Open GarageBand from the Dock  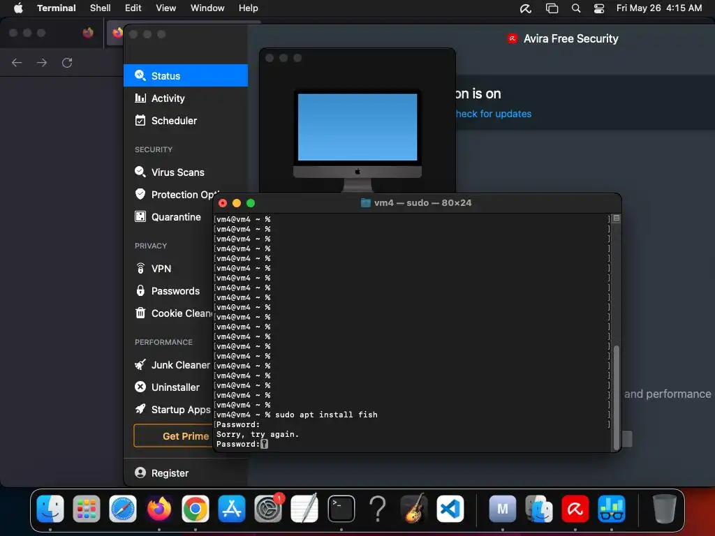click(x=414, y=509)
